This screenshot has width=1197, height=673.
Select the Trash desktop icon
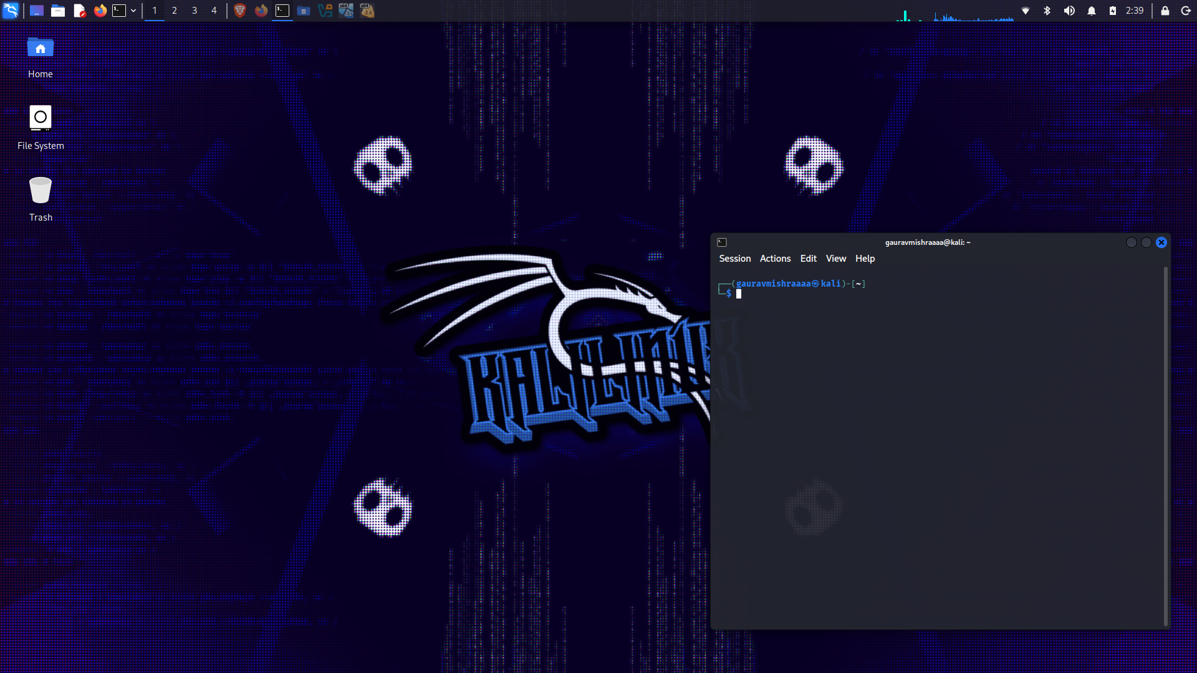(41, 198)
